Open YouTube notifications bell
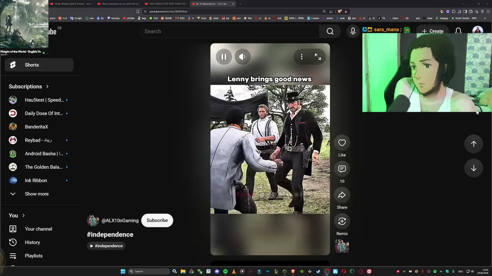 pos(458,31)
